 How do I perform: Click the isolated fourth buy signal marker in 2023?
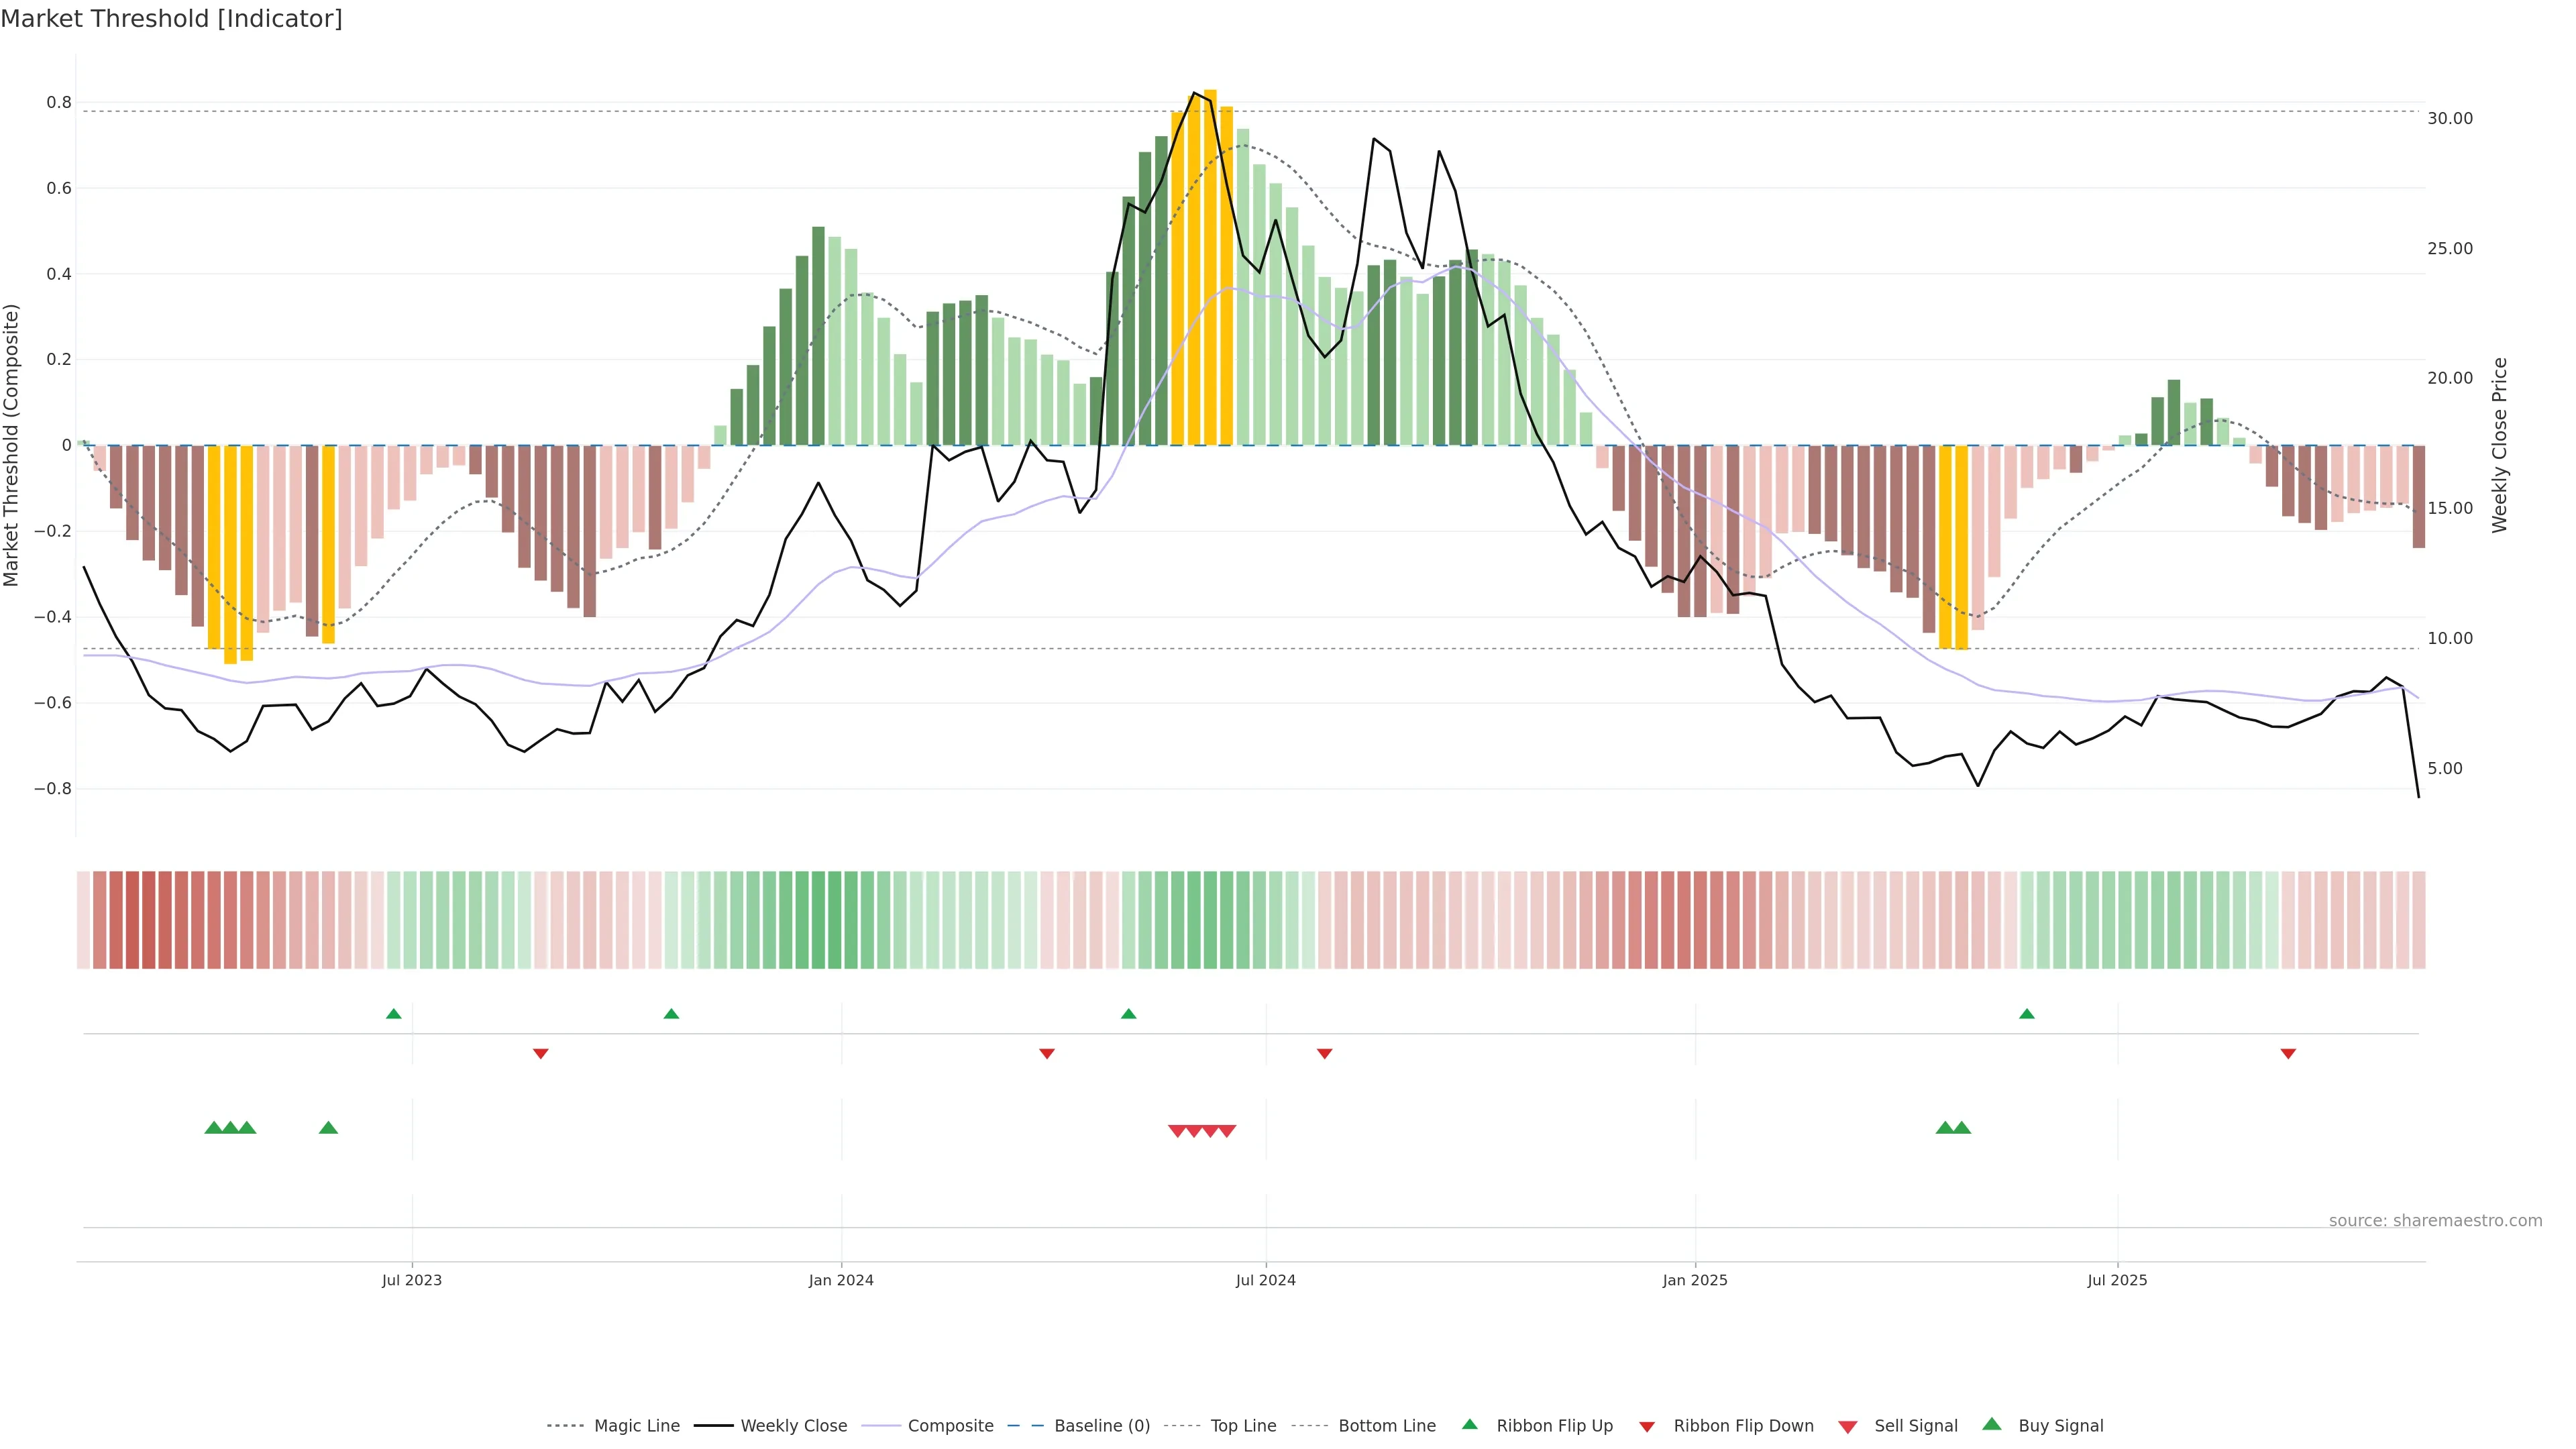click(x=328, y=1128)
